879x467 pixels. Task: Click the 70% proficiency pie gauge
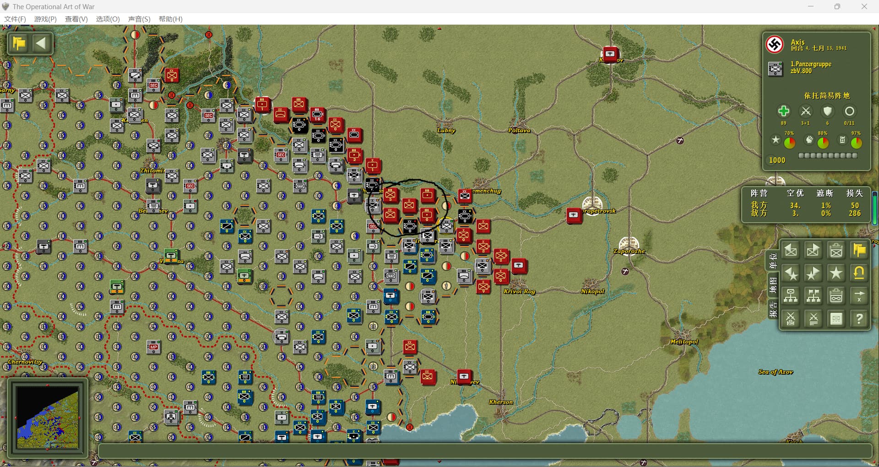click(x=789, y=143)
